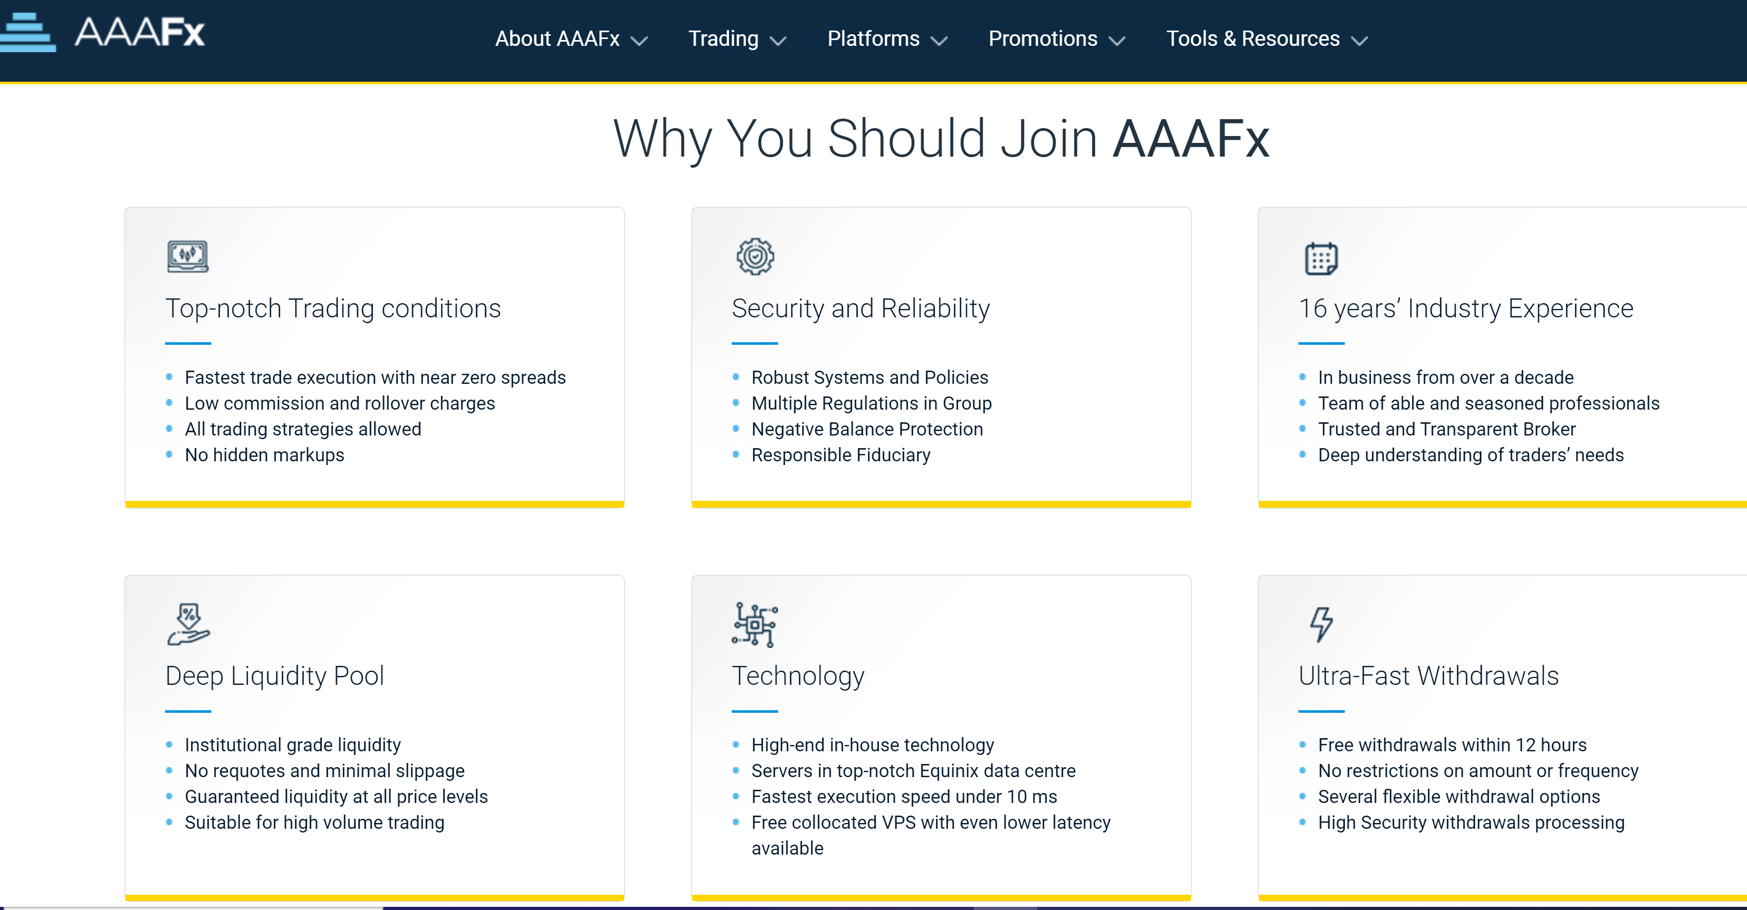Screen dimensions: 1747x910
Task: Click 'No restrictions on amount or frequency'
Action: (x=1478, y=771)
